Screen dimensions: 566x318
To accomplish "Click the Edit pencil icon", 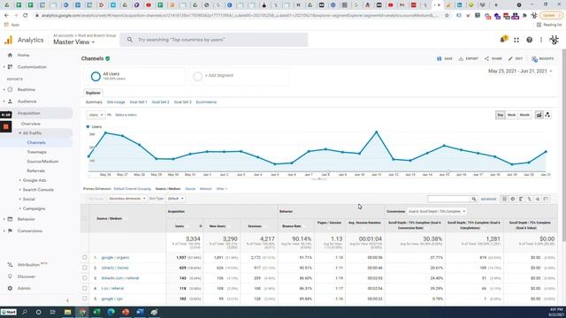I will click(510, 59).
